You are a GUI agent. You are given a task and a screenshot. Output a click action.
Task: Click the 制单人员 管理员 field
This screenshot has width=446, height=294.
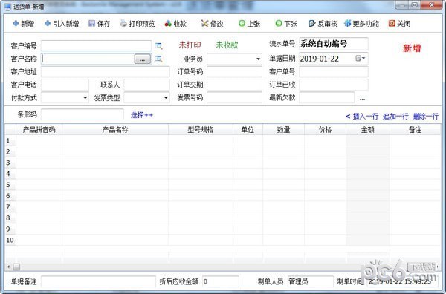click(310, 281)
